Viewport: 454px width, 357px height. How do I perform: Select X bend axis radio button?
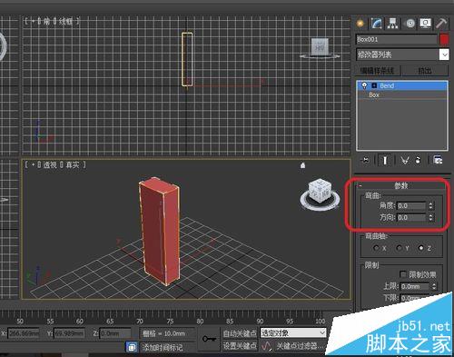(x=376, y=248)
